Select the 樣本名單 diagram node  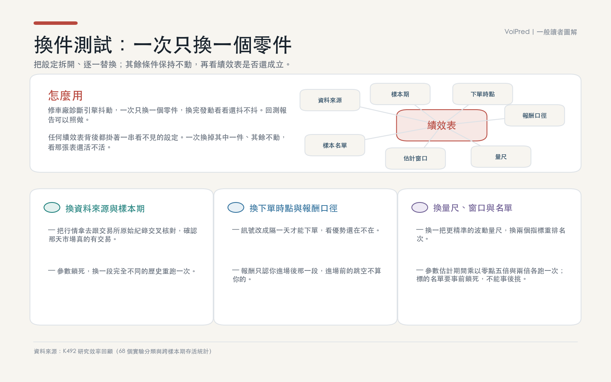335,145
